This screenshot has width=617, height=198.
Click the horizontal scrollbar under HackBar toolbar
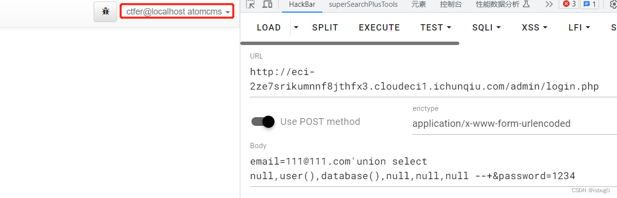coord(350,43)
